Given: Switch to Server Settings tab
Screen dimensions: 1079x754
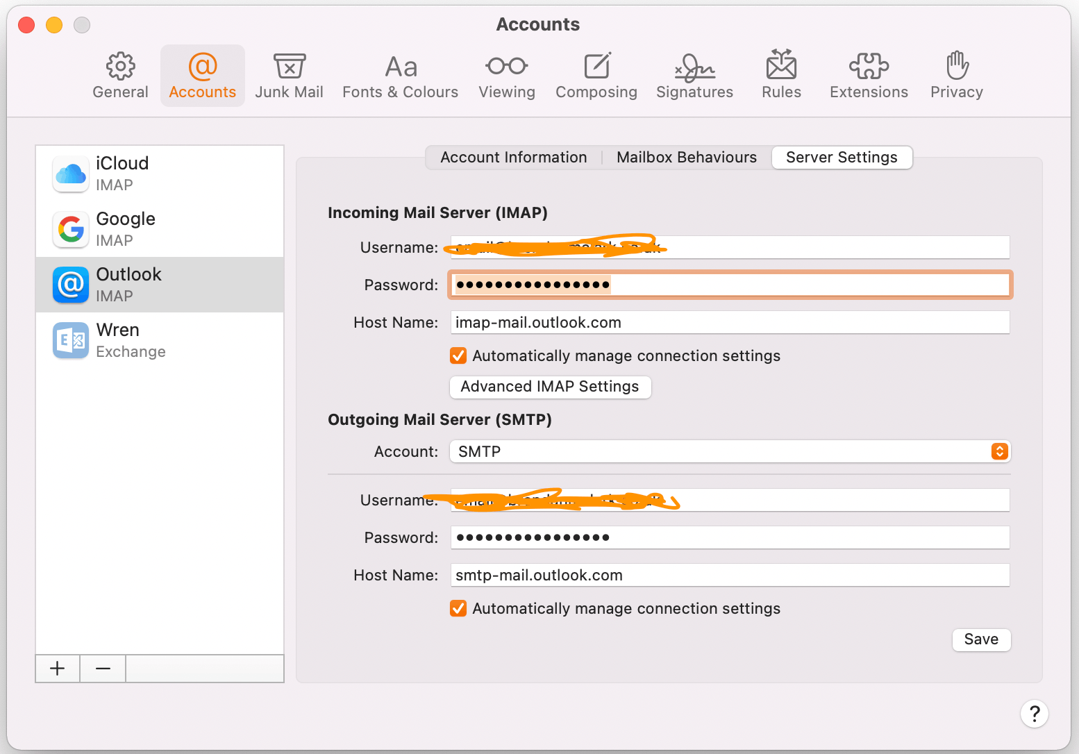Looking at the screenshot, I should pyautogui.click(x=842, y=158).
